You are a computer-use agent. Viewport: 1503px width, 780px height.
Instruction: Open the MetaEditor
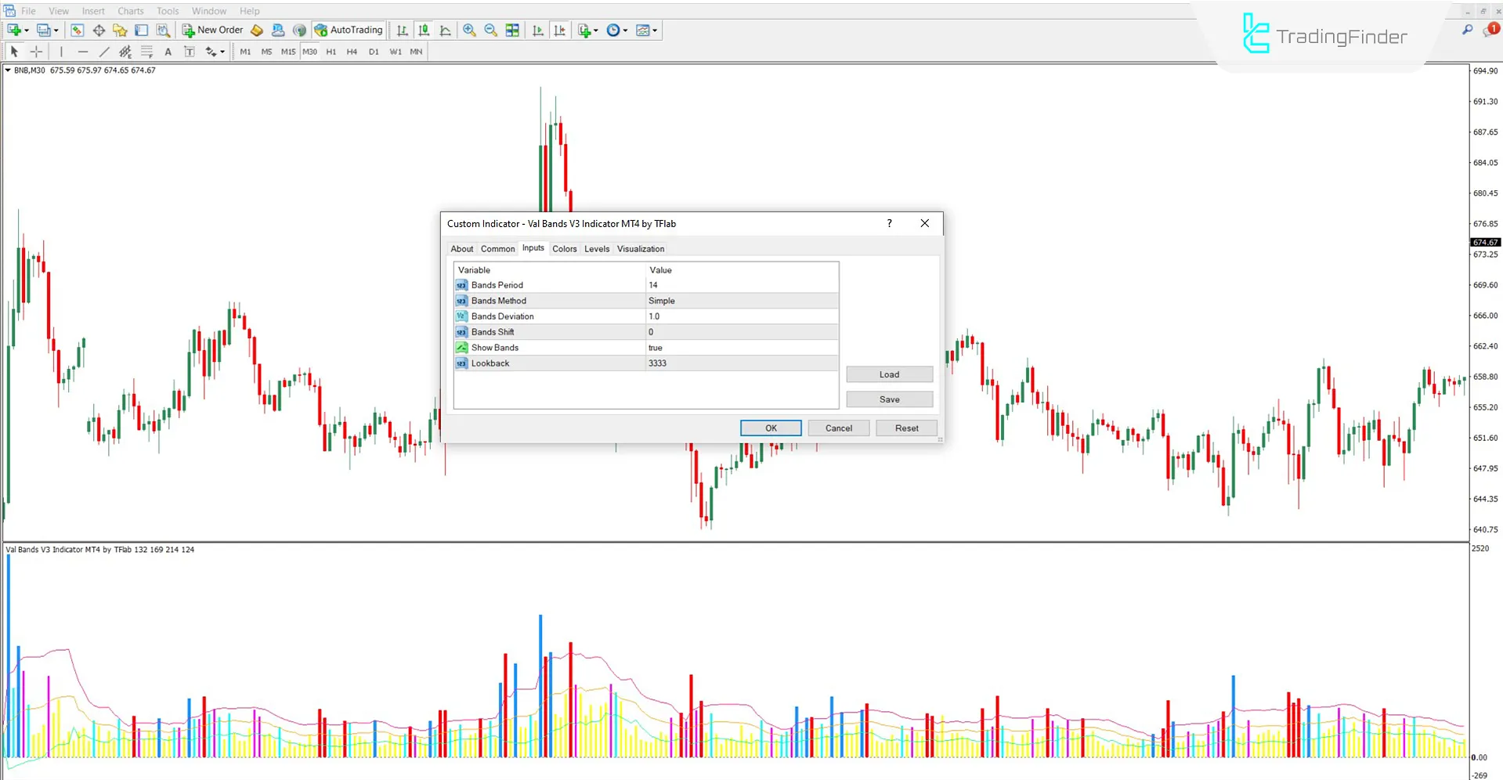pyautogui.click(x=257, y=30)
